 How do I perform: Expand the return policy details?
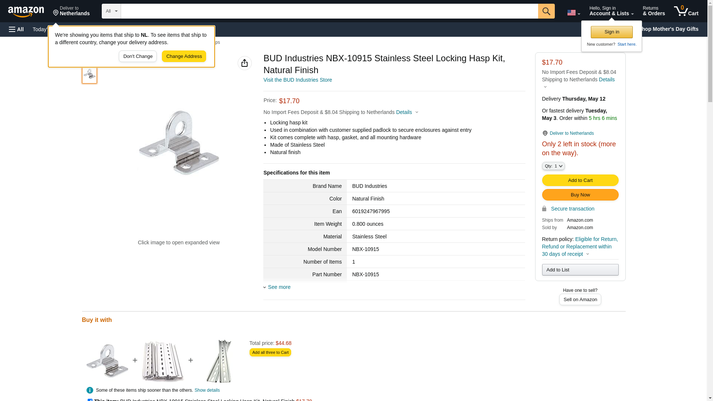coord(587,254)
